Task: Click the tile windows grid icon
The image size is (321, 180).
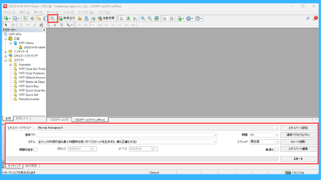Action: click(x=156, y=18)
